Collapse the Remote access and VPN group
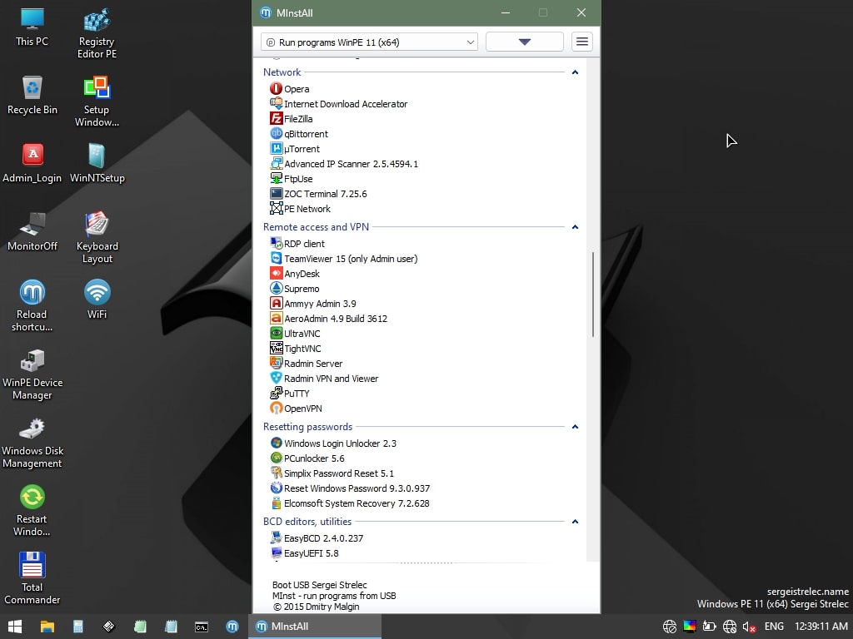Viewport: 853px width, 639px height. [x=575, y=227]
